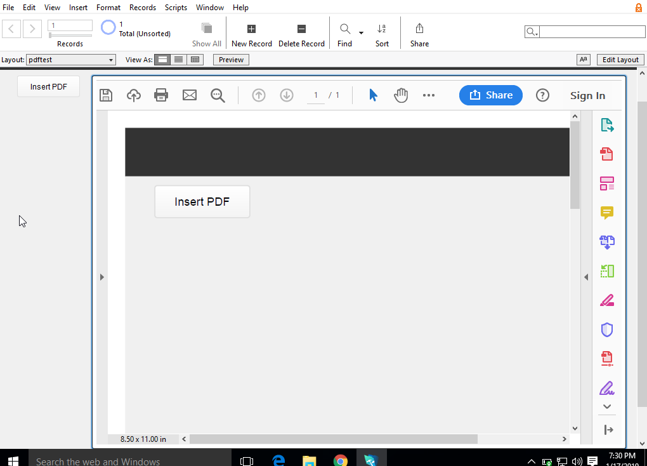Click the records slider under record number
This screenshot has height=466, width=647.
[70, 35]
